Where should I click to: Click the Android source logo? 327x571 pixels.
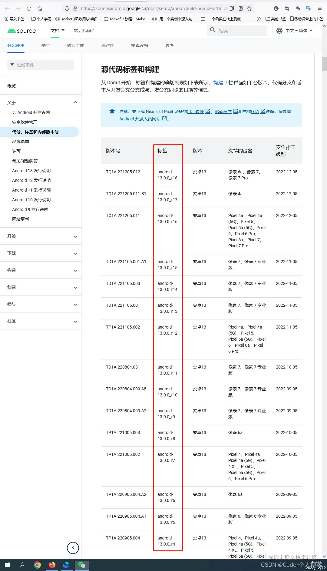pos(21,31)
